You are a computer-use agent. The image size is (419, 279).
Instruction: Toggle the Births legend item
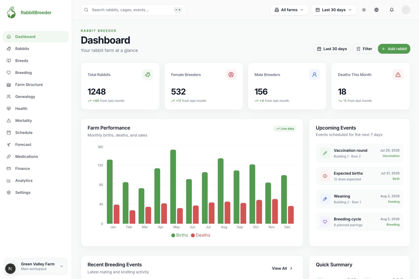[x=179, y=235]
